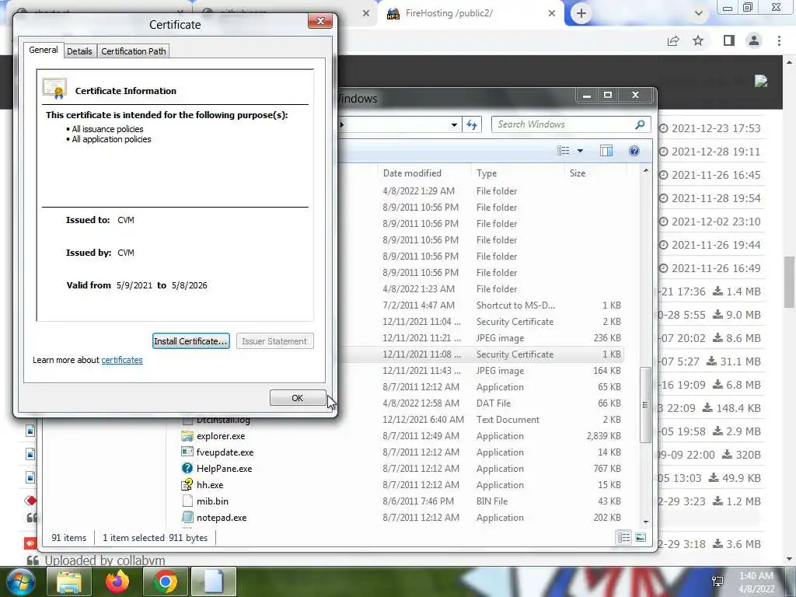Click the Explorer search magnifier icon

641,124
